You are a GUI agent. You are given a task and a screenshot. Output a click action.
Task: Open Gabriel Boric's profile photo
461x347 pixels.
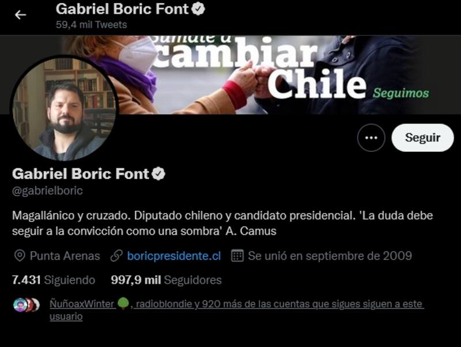(65, 108)
